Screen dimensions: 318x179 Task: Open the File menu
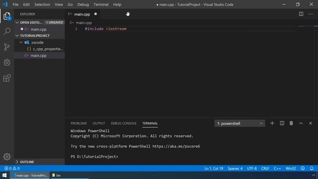pyautogui.click(x=15, y=4)
